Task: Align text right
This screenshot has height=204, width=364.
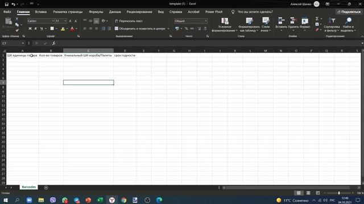Action: point(96,29)
